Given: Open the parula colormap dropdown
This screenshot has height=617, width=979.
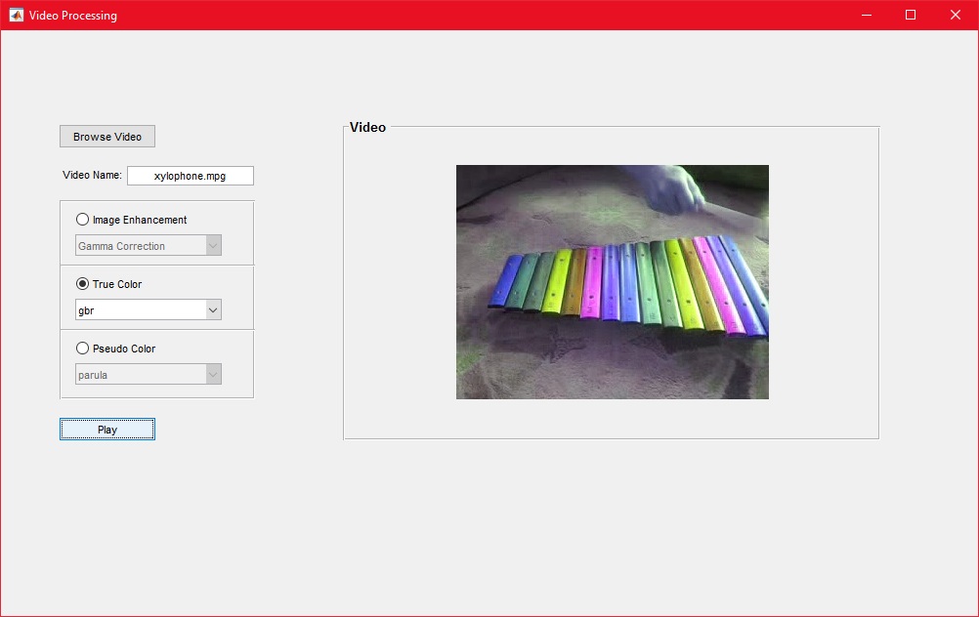Looking at the screenshot, I should pyautogui.click(x=149, y=375).
